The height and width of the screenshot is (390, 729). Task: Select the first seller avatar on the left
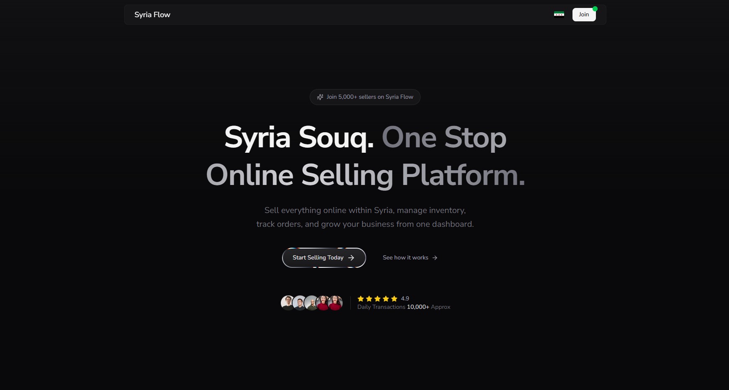click(287, 303)
